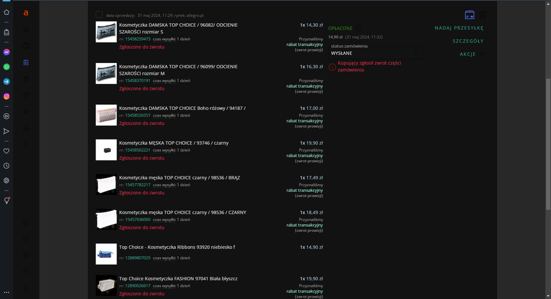This screenshot has width=551, height=299.
Task: Open offer number 12890026617 link
Action: pyautogui.click(x=138, y=286)
